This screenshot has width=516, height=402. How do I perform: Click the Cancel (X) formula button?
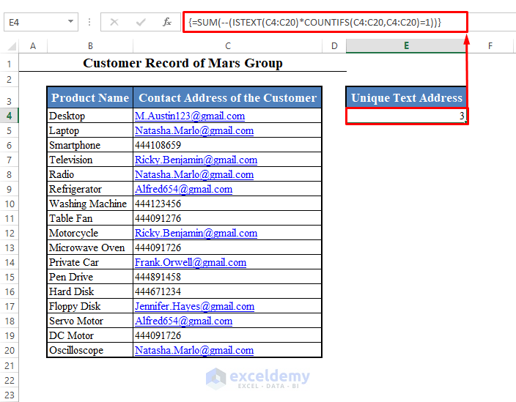coord(114,23)
